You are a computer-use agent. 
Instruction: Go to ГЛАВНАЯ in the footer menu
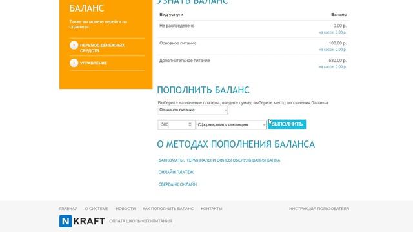click(x=68, y=209)
